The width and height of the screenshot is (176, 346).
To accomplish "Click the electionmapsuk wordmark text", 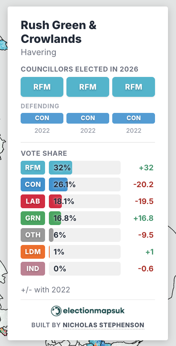I will [x=94, y=311].
